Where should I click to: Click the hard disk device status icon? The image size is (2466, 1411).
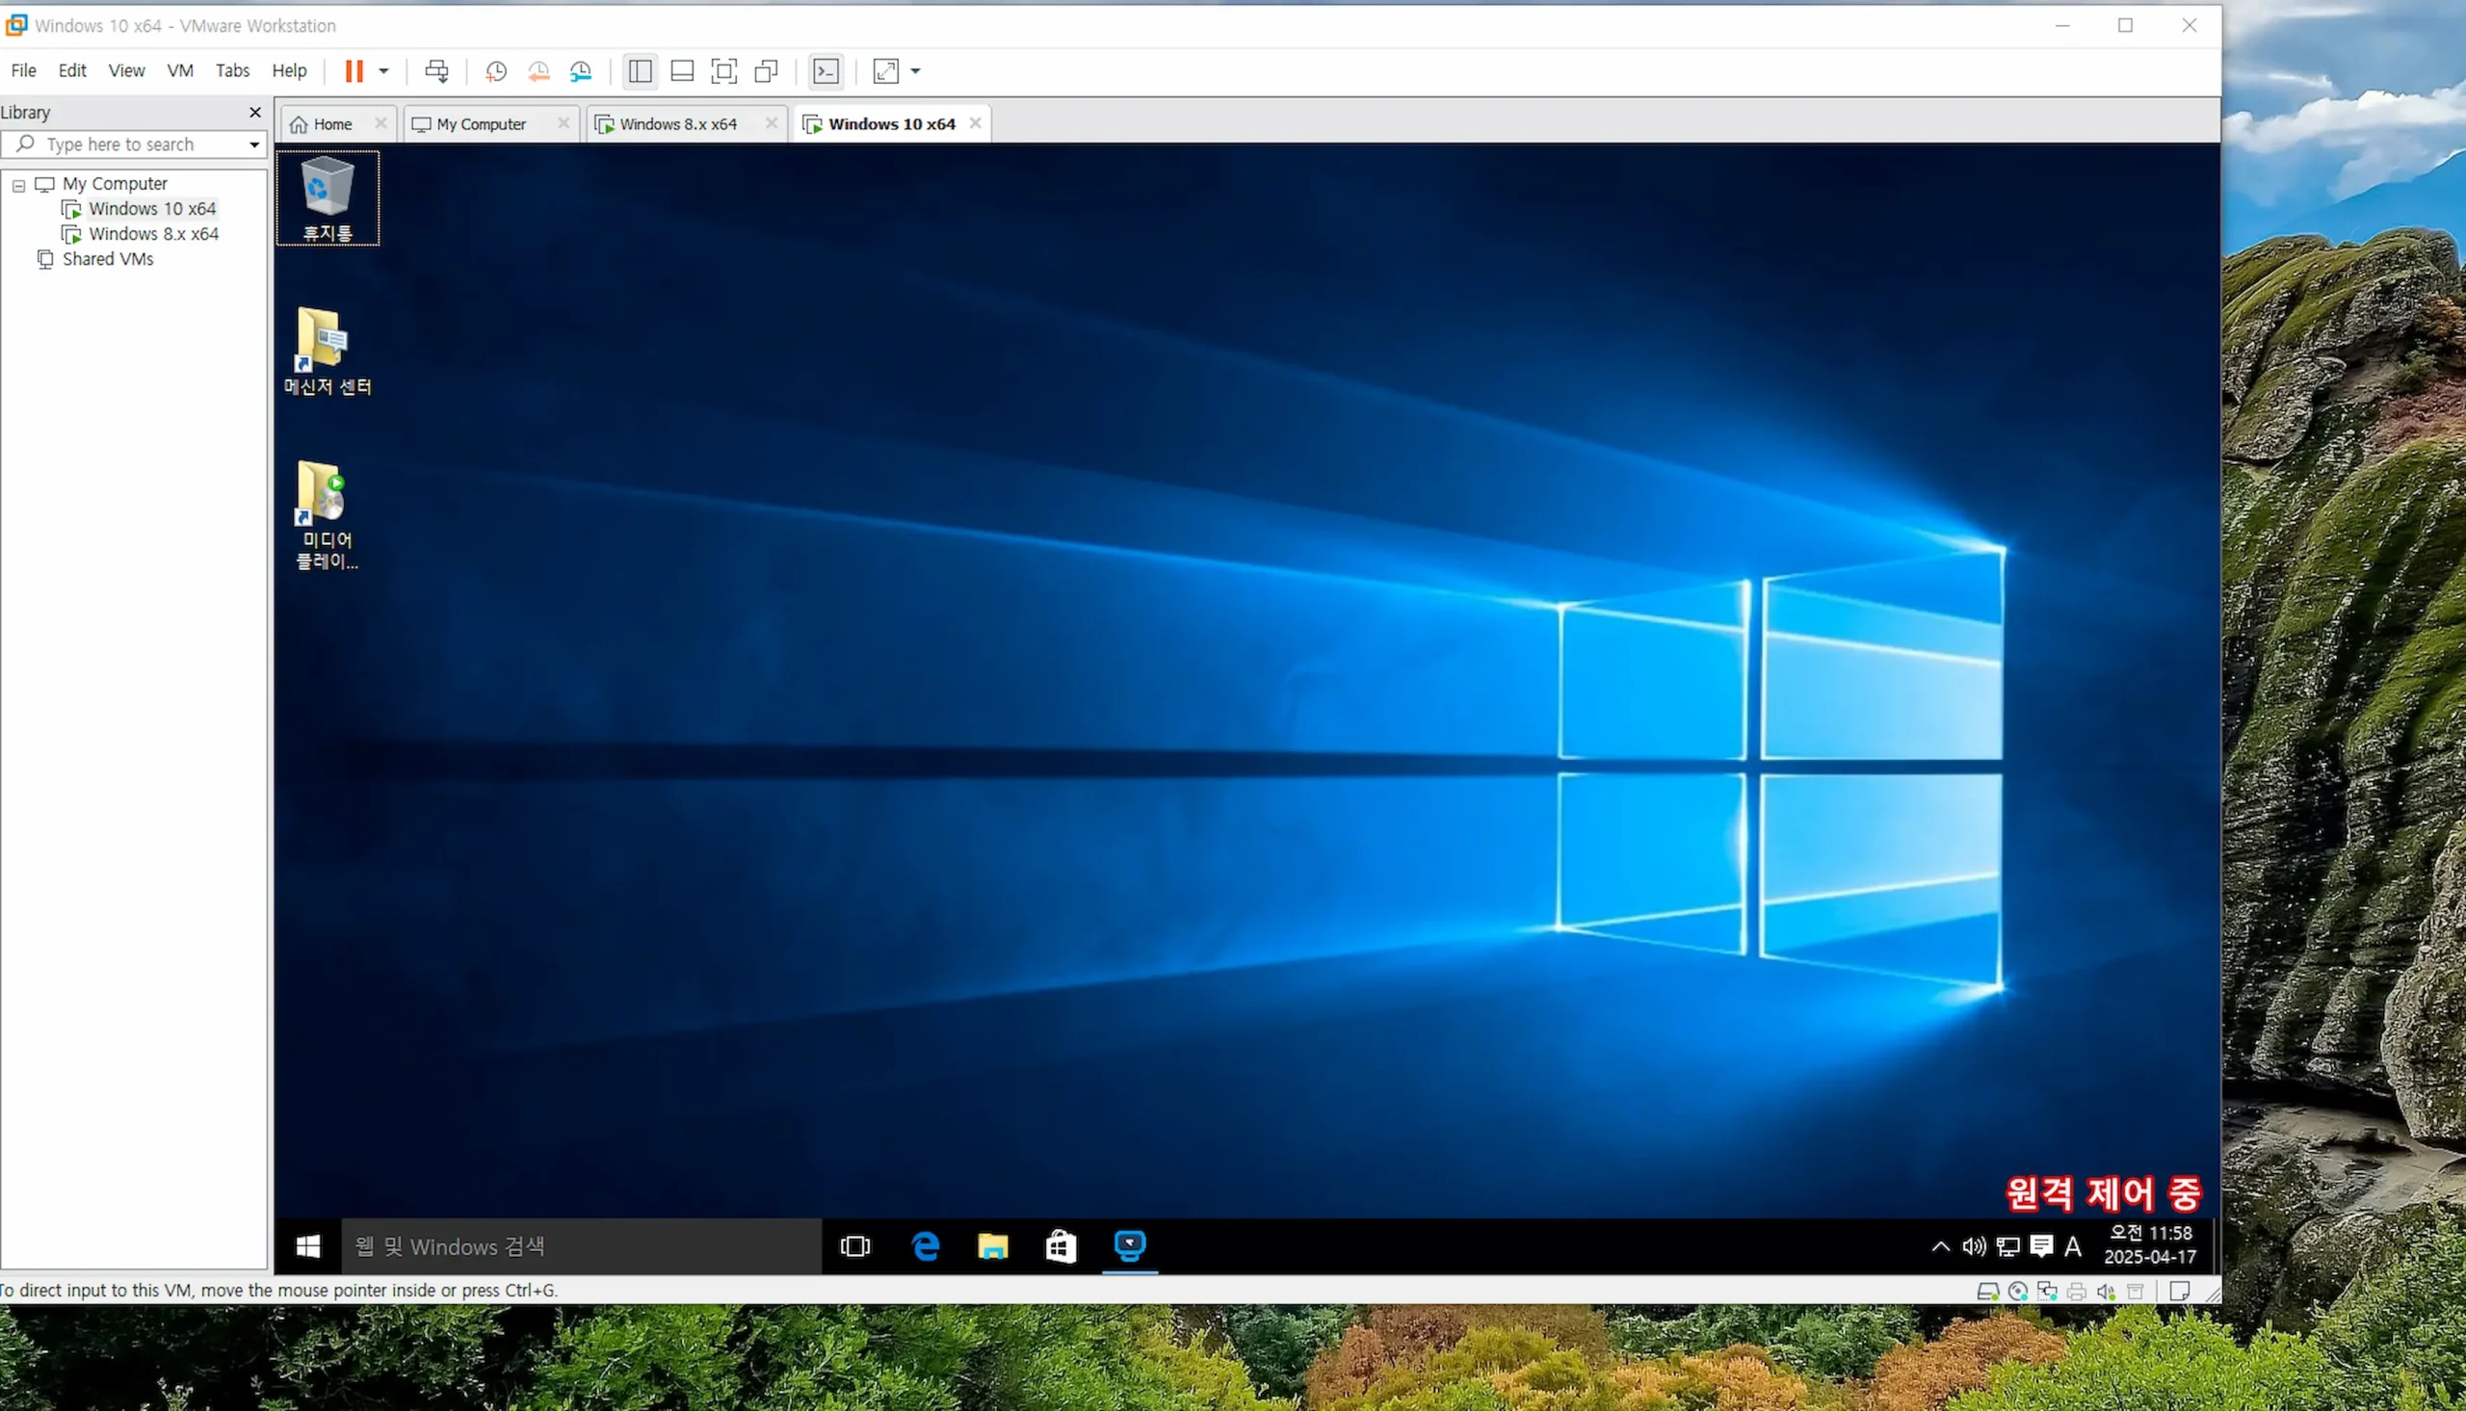coord(1988,1291)
